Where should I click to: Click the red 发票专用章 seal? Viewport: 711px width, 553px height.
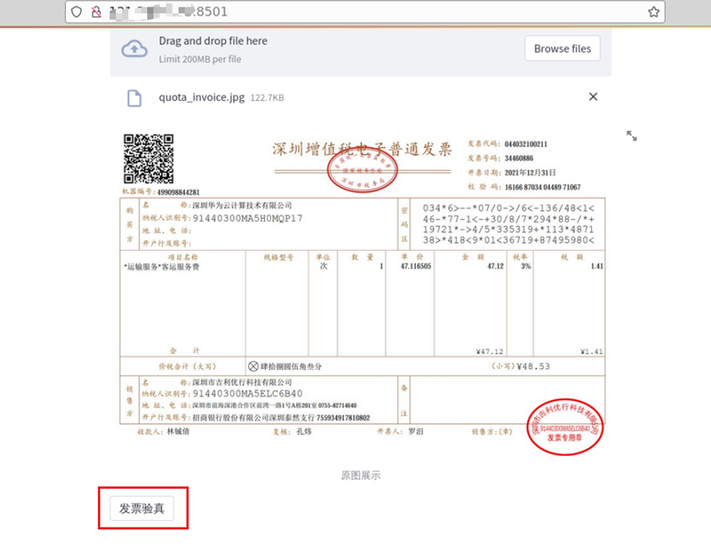tap(565, 427)
